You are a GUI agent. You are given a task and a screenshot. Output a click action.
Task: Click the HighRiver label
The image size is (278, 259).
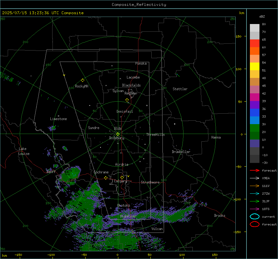(x=128, y=216)
